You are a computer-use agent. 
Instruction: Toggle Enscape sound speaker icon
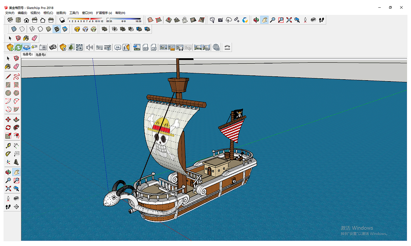[89, 47]
